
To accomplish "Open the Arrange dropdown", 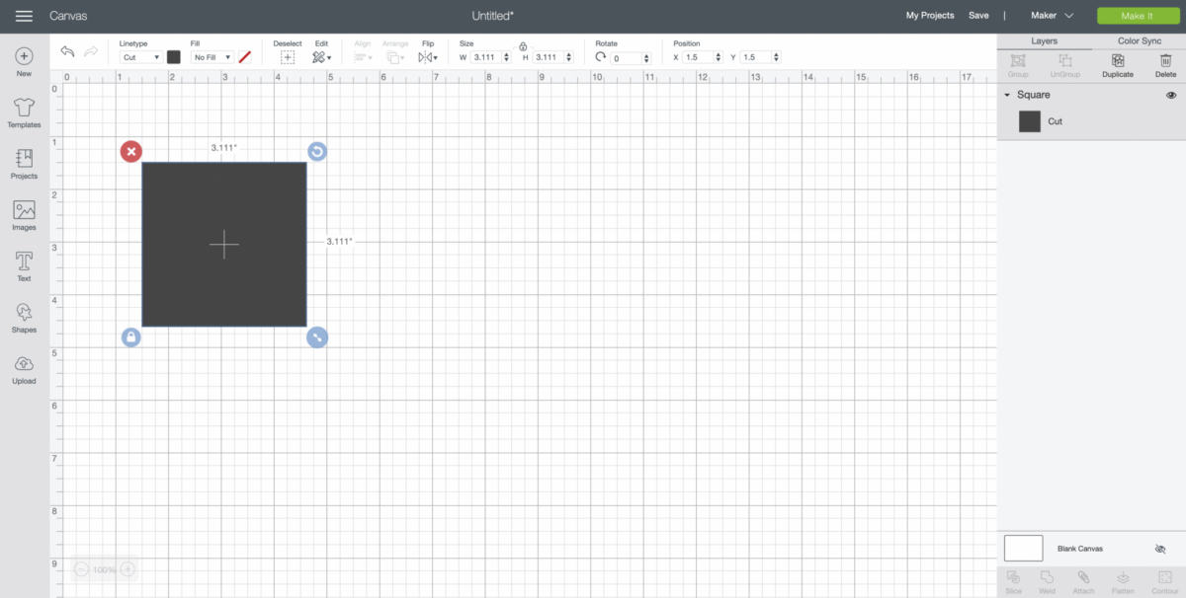I will coord(394,57).
